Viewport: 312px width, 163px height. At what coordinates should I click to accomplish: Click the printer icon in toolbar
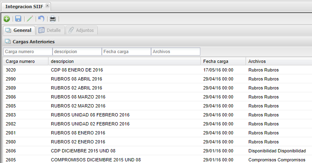pos(53,19)
